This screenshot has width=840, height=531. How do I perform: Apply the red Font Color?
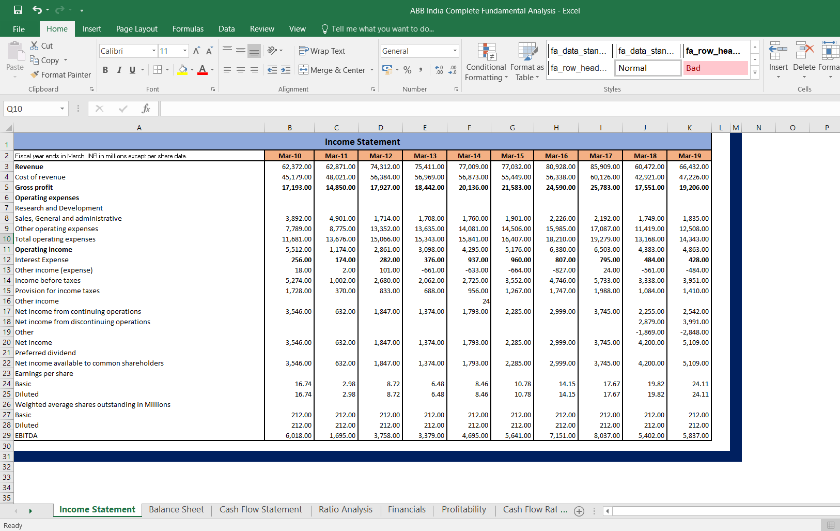[x=203, y=69]
